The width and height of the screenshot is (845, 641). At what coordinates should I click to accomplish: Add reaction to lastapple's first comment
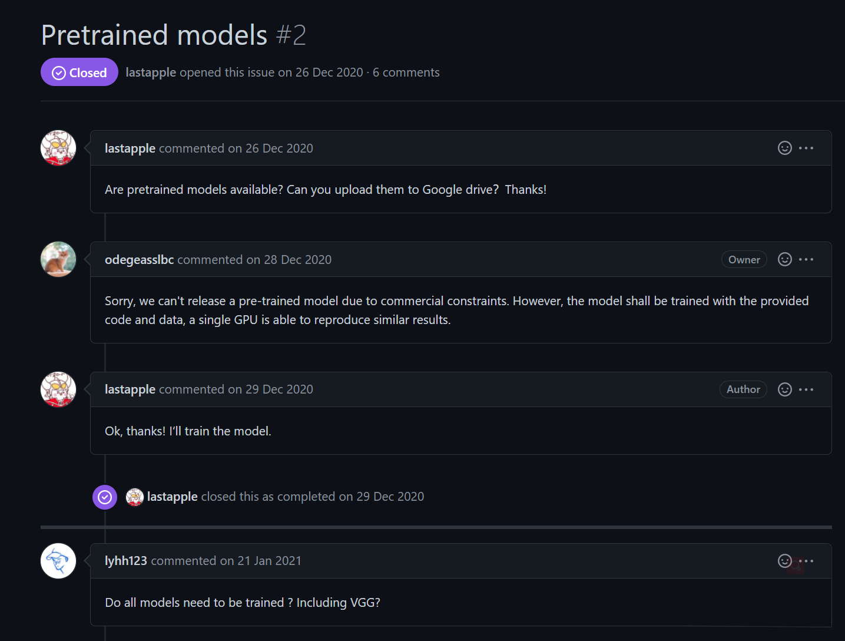click(784, 148)
